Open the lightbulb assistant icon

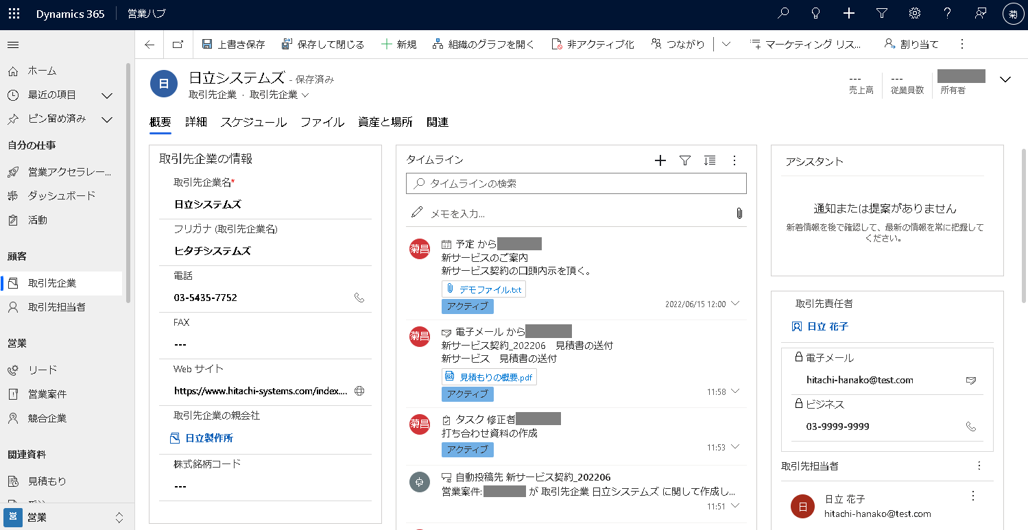pyautogui.click(x=816, y=13)
